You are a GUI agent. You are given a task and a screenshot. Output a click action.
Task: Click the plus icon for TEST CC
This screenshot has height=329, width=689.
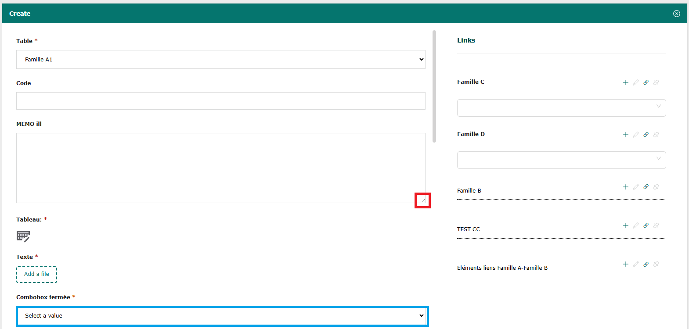point(626,225)
